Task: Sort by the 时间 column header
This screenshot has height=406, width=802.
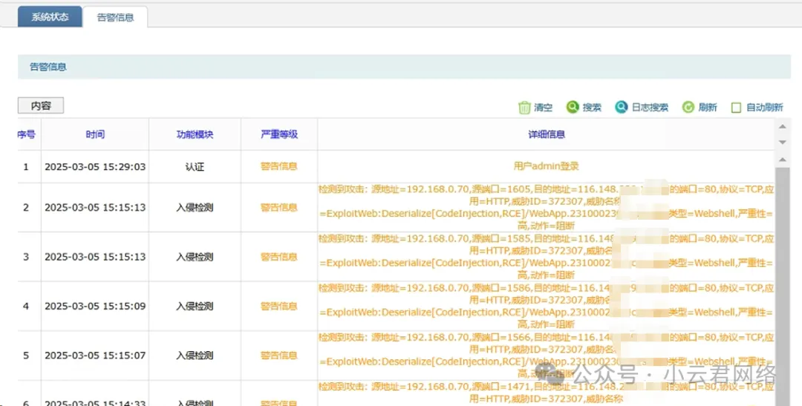Action: (x=95, y=134)
